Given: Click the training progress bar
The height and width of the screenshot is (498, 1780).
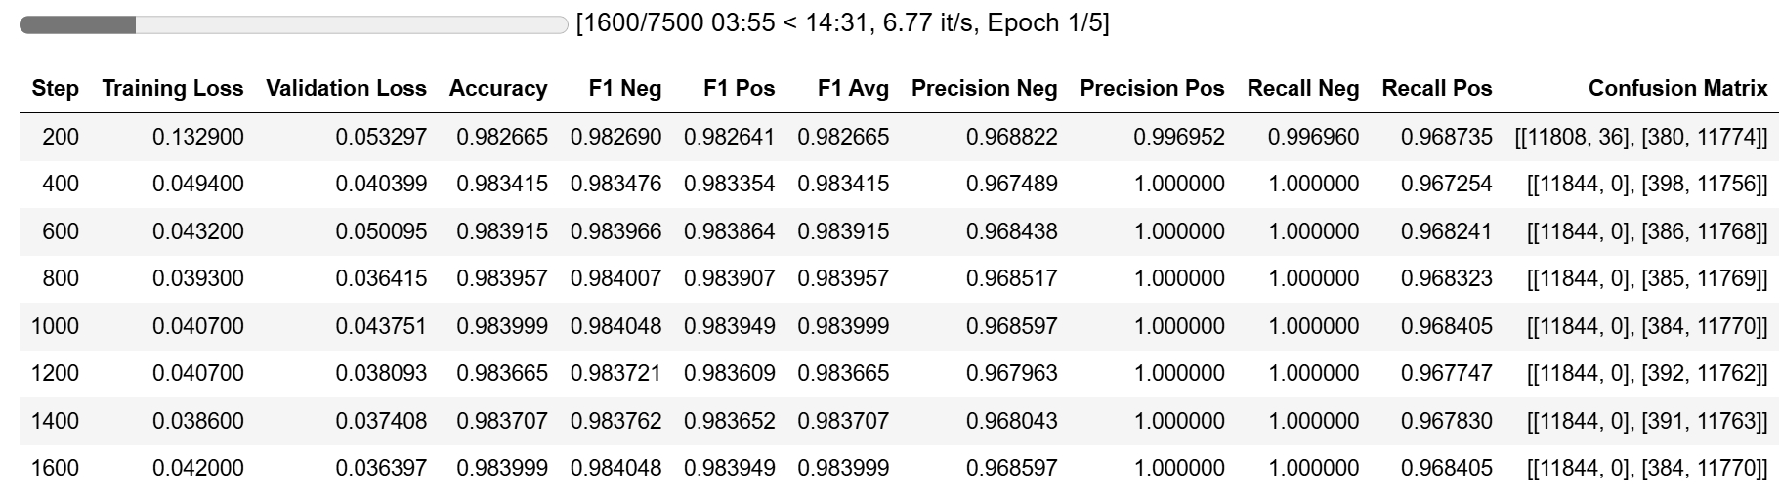Looking at the screenshot, I should tap(293, 24).
